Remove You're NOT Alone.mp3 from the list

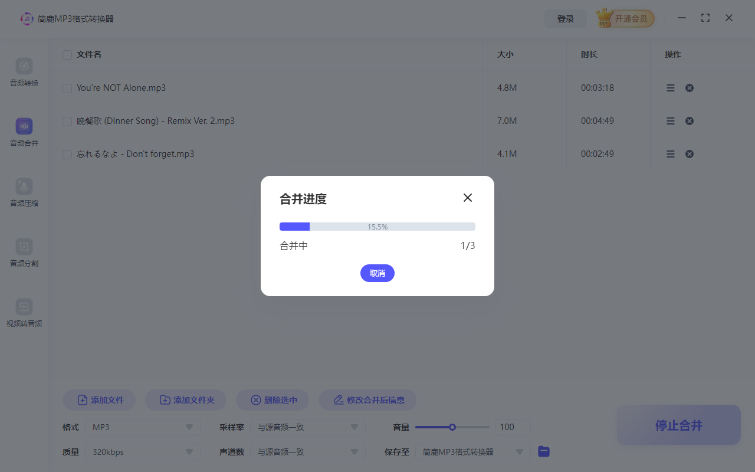tap(690, 88)
